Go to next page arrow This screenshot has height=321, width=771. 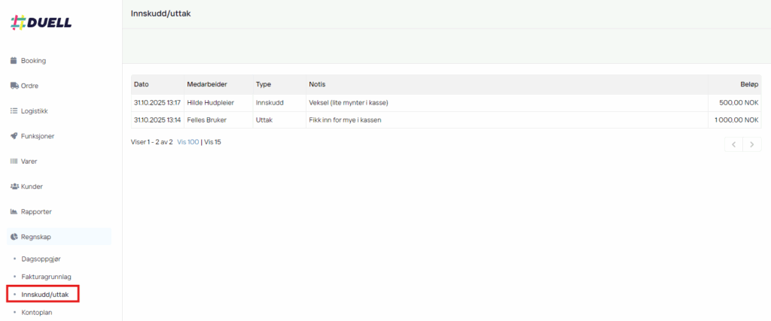click(x=752, y=144)
